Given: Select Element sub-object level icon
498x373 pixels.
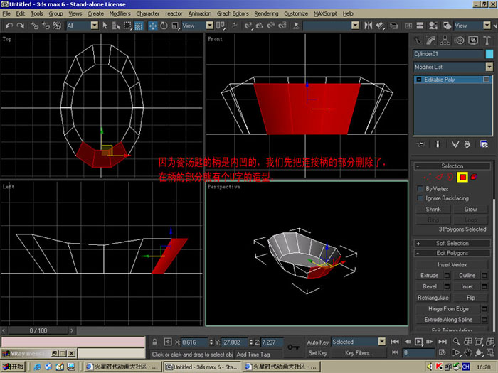Looking at the screenshot, I should point(474,177).
